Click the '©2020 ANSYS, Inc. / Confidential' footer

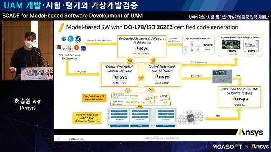162,138
